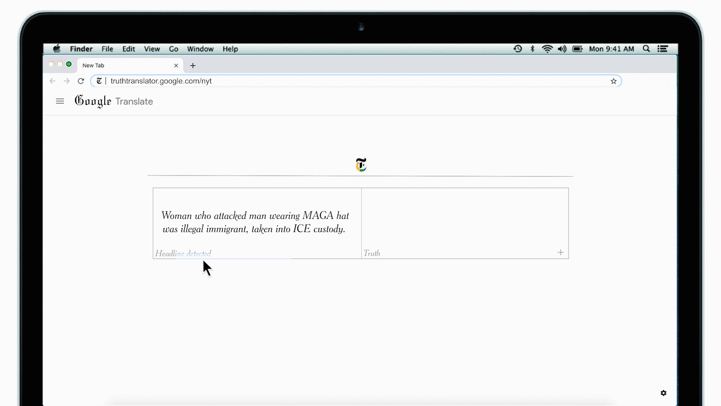Click the forward navigation arrow

coord(66,81)
